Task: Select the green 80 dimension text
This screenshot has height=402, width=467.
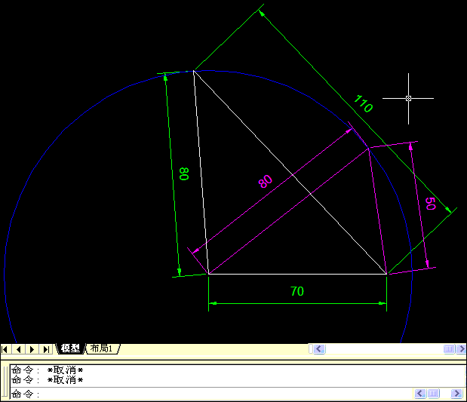Action: coord(184,174)
